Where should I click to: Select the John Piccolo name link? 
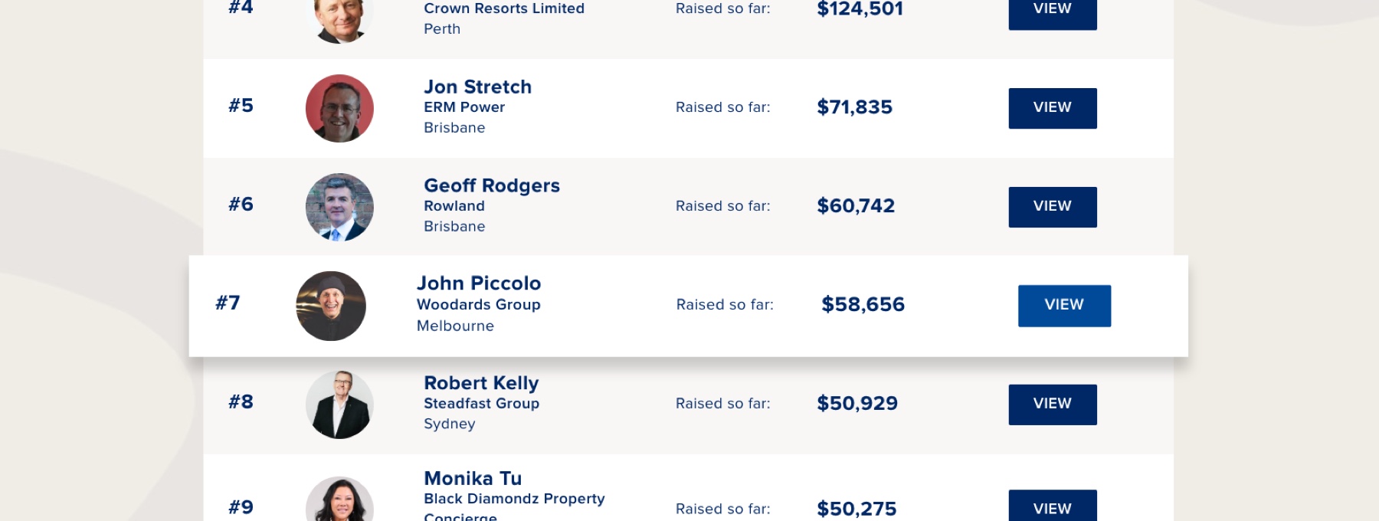[x=479, y=283]
